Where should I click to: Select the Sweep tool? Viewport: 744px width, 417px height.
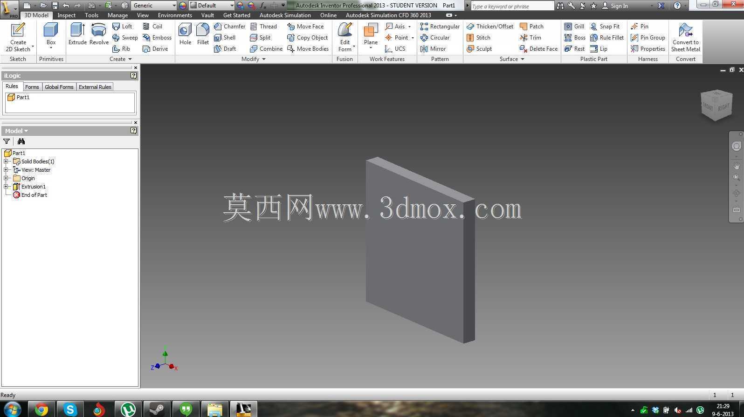(x=125, y=38)
